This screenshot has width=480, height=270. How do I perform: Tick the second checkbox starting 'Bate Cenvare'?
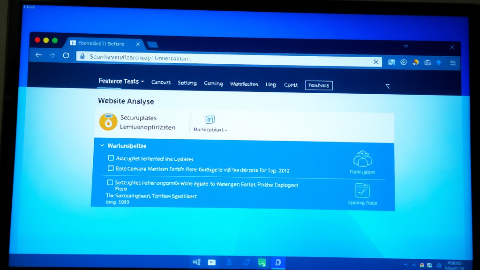(111, 168)
